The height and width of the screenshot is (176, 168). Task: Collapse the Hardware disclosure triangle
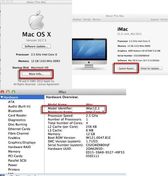click(2, 97)
